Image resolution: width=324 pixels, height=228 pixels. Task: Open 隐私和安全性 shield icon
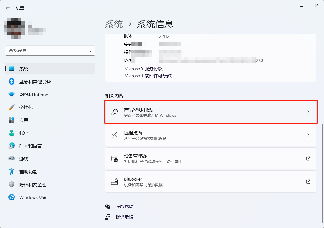(12, 185)
